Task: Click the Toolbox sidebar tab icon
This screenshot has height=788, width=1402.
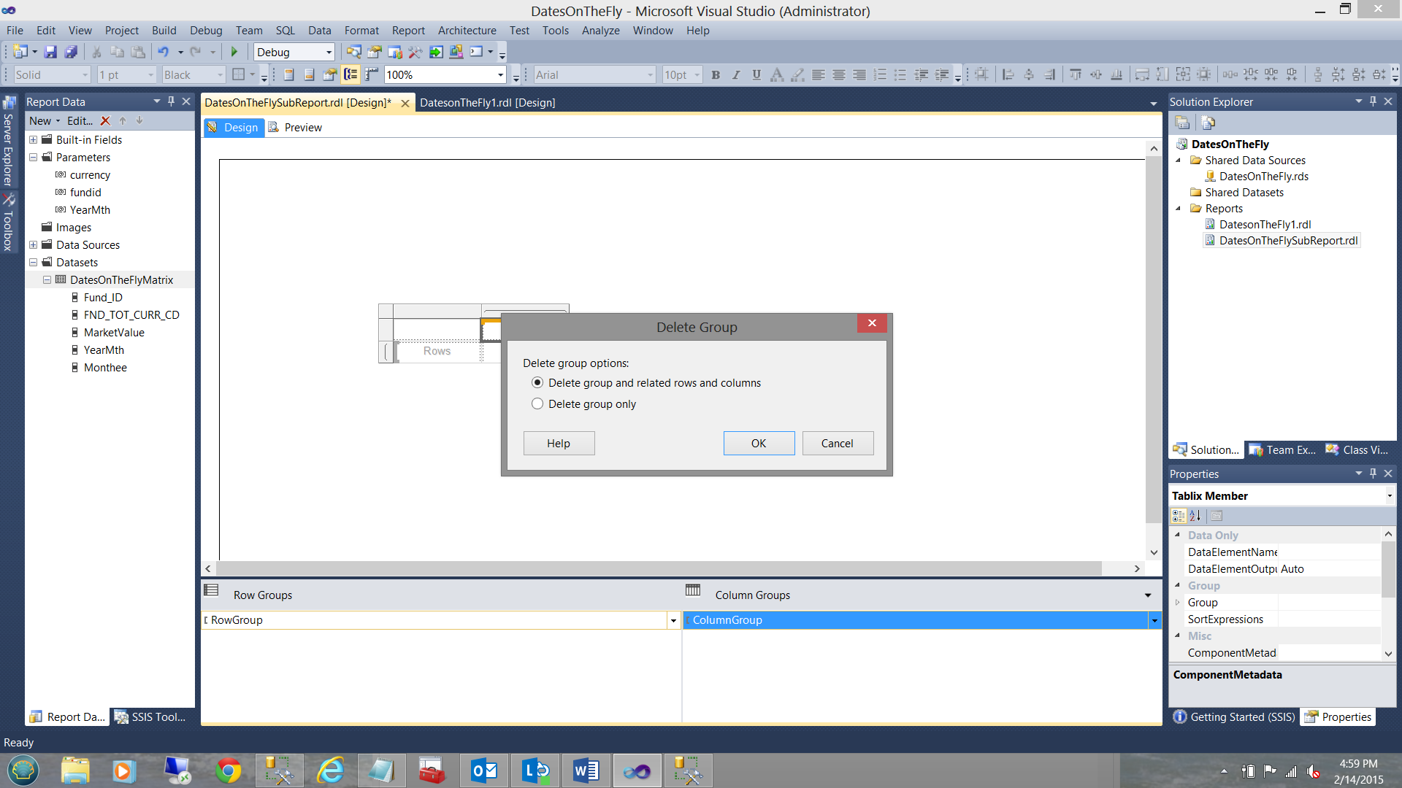Action: click(x=9, y=223)
